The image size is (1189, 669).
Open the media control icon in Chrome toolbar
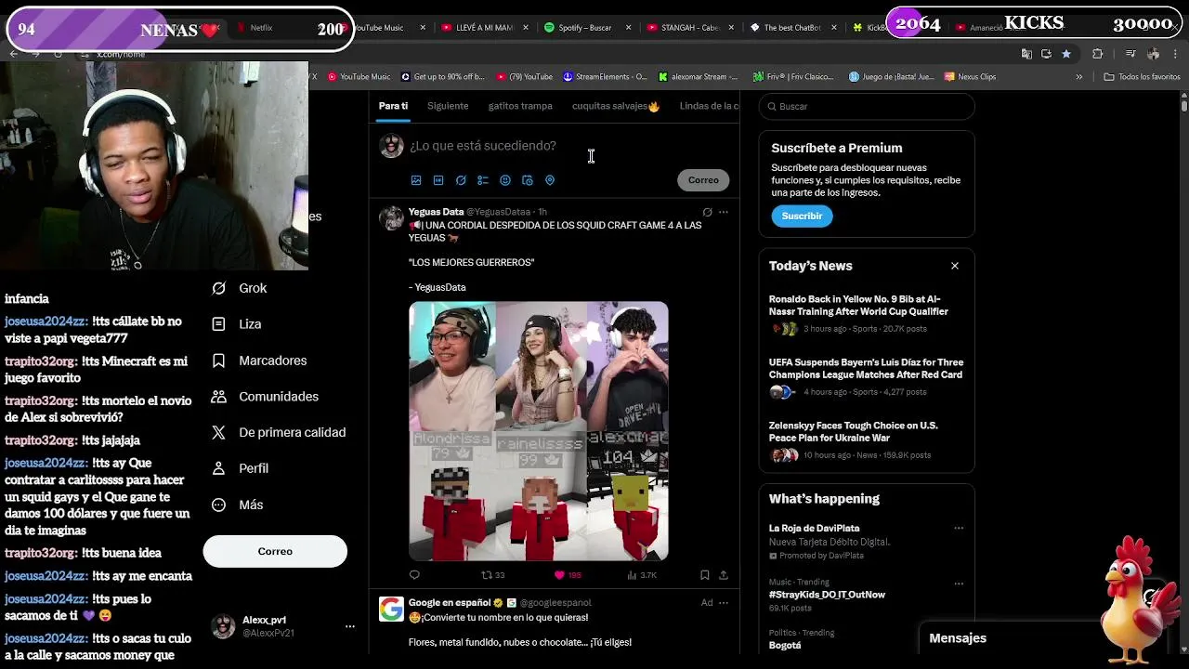click(x=1130, y=54)
